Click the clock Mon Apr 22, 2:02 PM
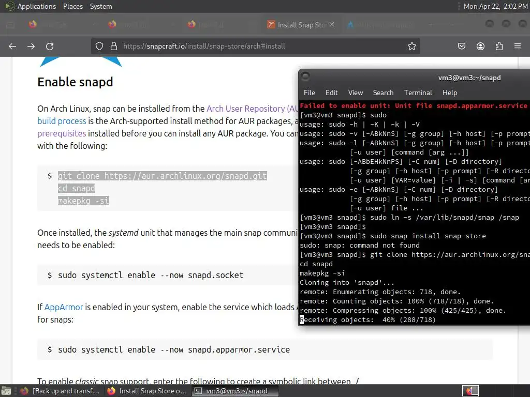Screen dimensions: 530x397 pos(495,6)
